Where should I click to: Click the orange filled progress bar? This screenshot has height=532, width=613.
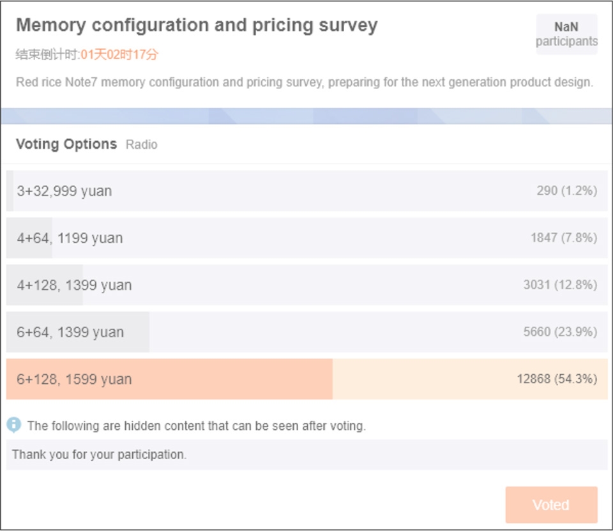[x=169, y=379]
